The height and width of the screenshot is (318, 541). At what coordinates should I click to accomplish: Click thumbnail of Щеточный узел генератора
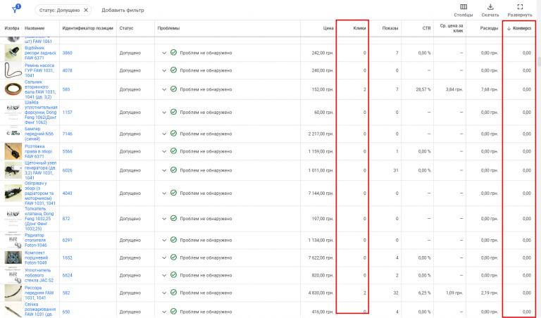click(13, 170)
